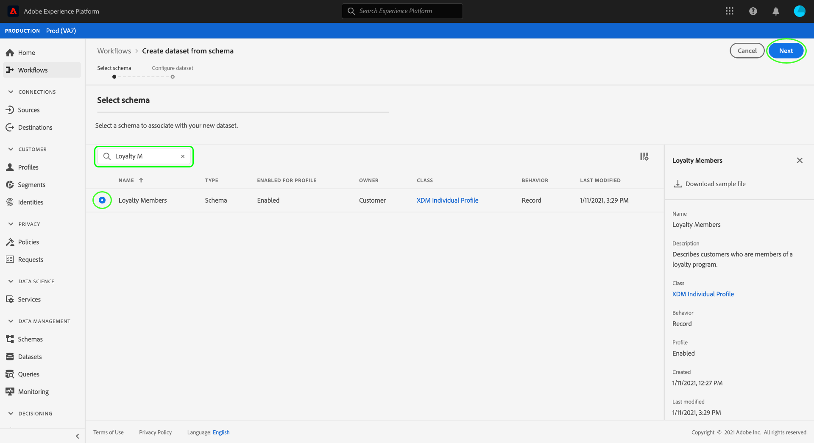
Task: Click the Requests icon
Action: 10,259
